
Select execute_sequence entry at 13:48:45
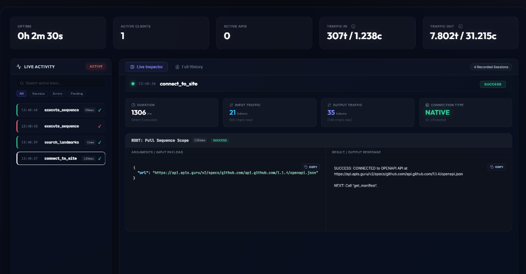coord(61,126)
